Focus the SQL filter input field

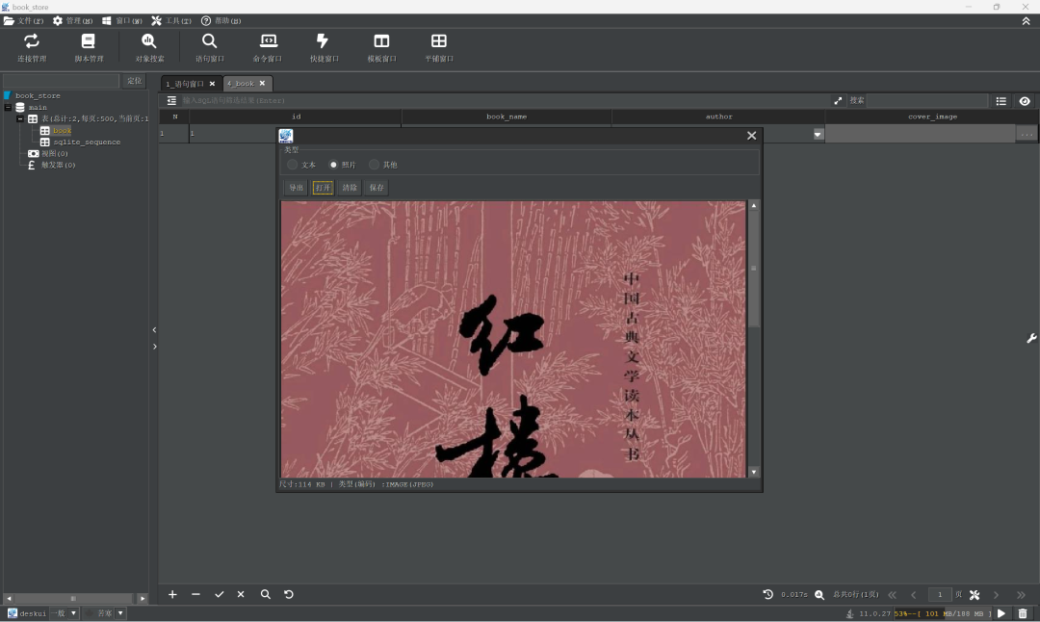pyautogui.click(x=504, y=100)
